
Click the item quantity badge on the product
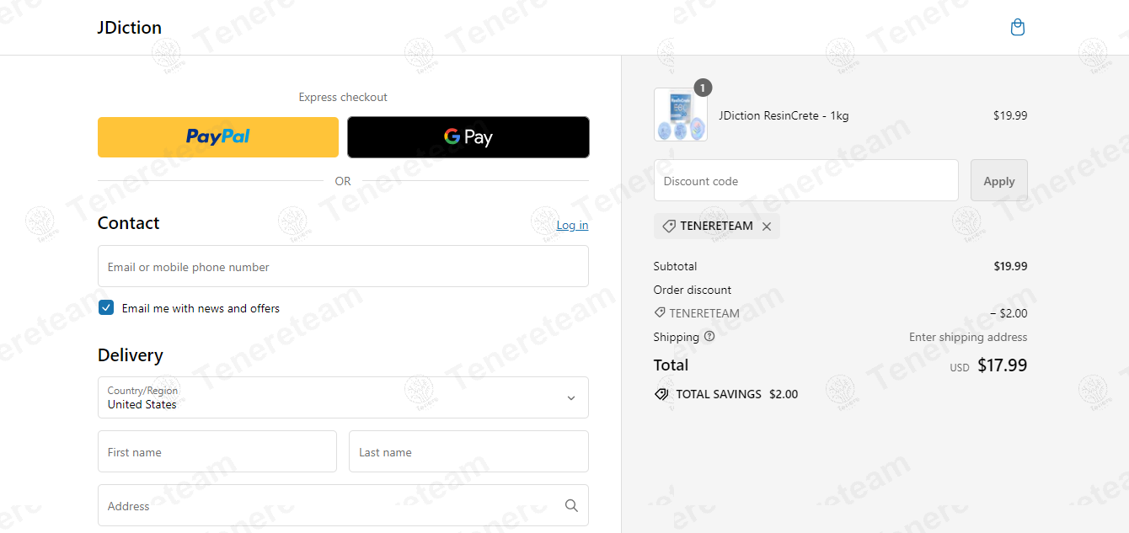pos(704,88)
